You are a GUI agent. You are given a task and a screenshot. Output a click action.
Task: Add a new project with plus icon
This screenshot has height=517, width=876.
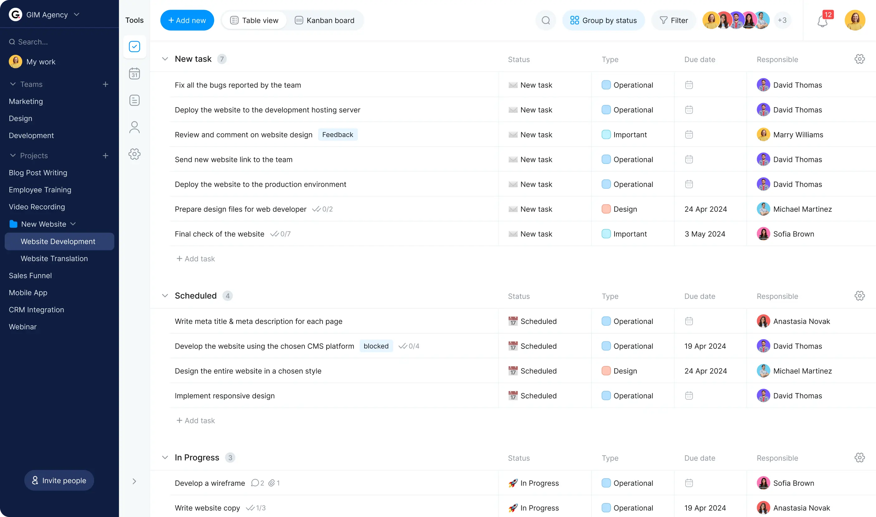(105, 155)
